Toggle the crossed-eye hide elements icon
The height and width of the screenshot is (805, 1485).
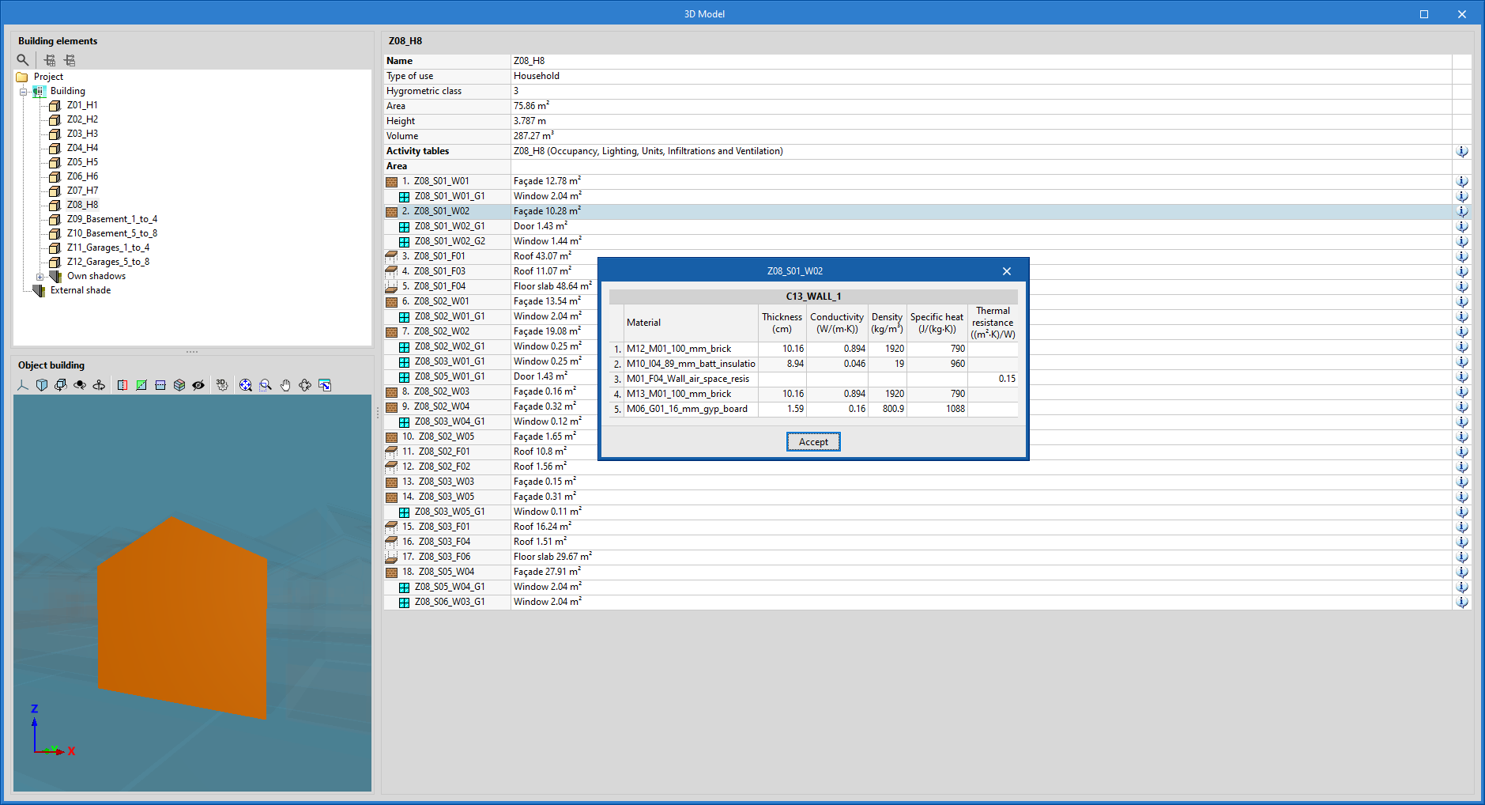[198, 385]
